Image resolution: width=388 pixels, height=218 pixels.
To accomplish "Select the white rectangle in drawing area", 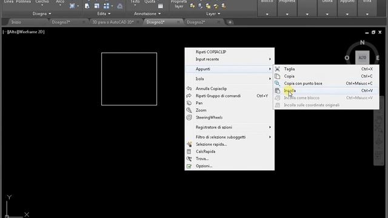I will pyautogui.click(x=129, y=53).
